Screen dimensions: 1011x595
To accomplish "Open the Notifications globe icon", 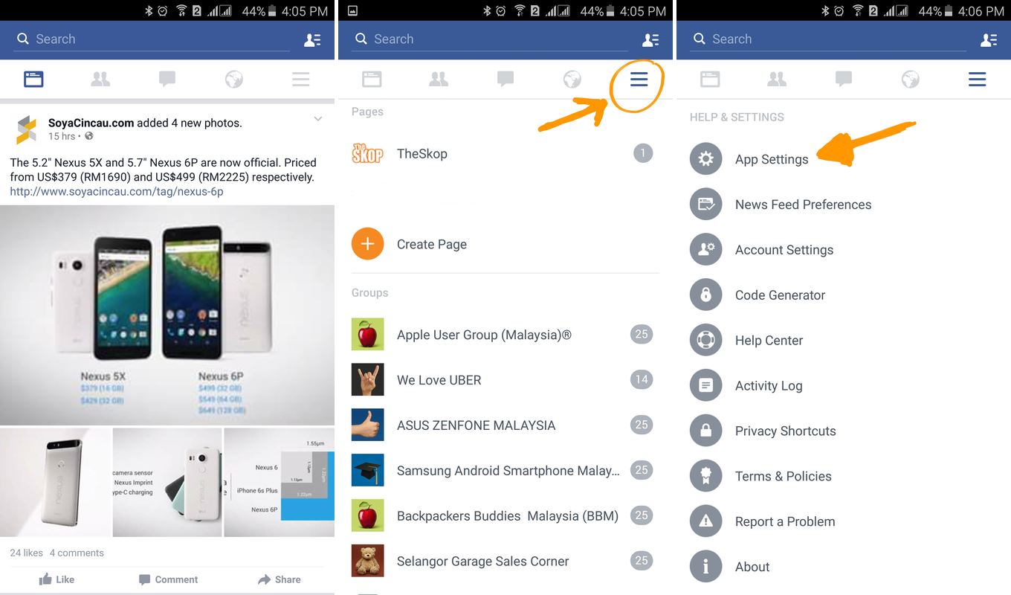I will click(233, 79).
